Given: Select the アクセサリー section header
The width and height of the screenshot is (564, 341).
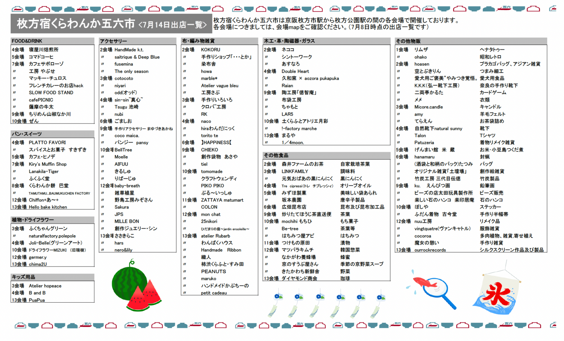Looking at the screenshot, I should (x=138, y=41).
